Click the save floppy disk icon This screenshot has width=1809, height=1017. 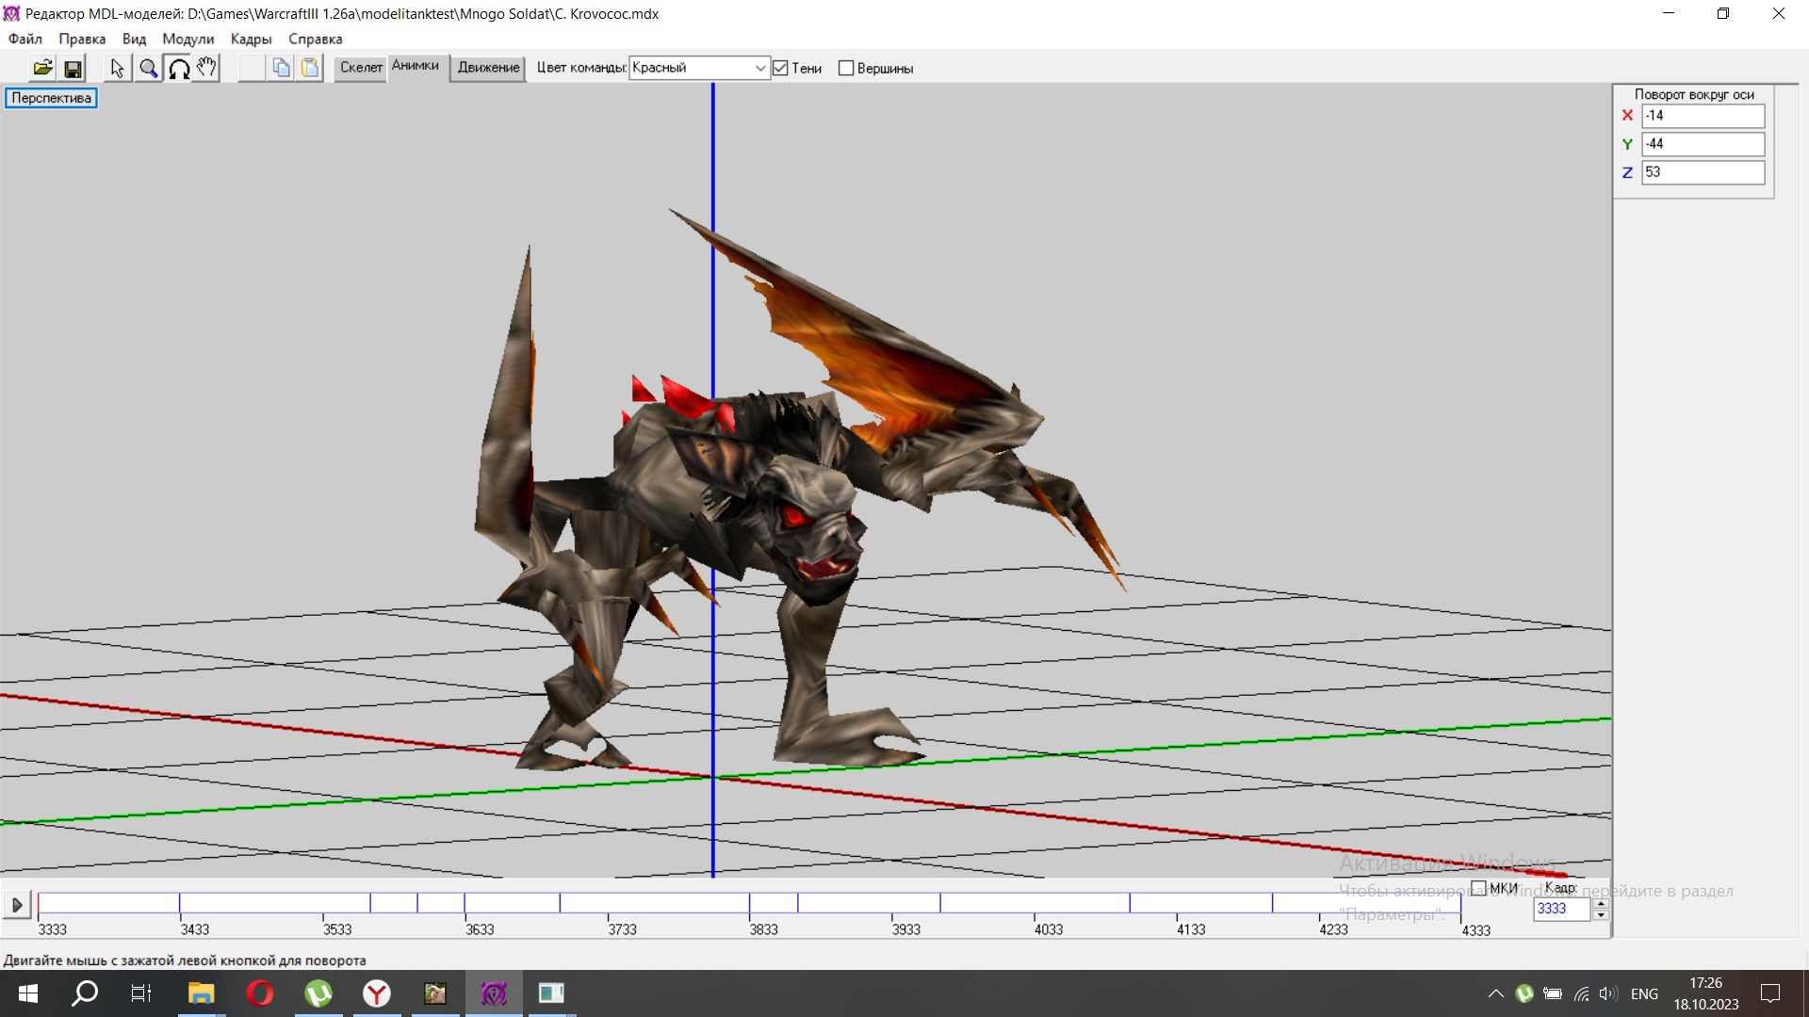[x=73, y=68]
